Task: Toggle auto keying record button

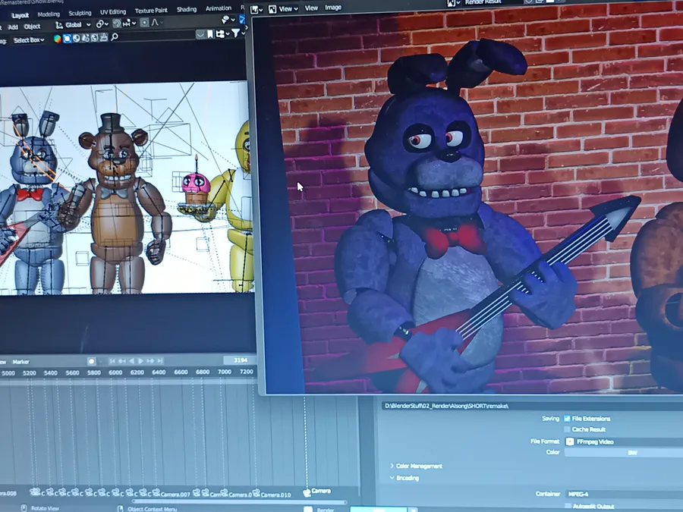Action: 91,361
